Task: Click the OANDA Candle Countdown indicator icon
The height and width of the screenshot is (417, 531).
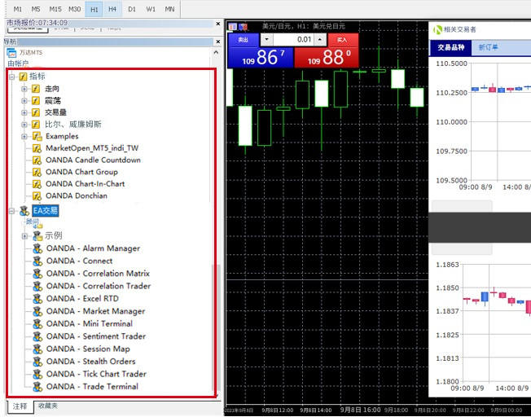Action: point(37,160)
